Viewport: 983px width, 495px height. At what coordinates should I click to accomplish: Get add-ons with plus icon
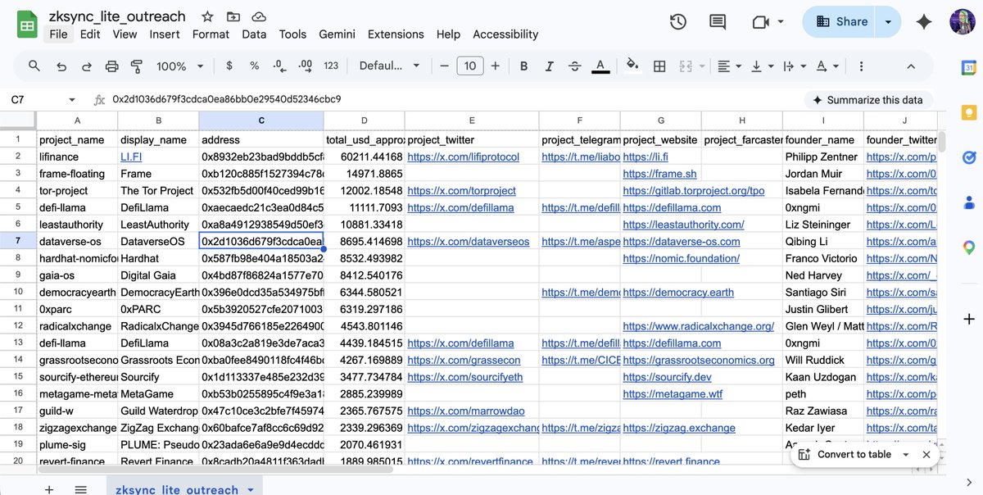tap(968, 318)
